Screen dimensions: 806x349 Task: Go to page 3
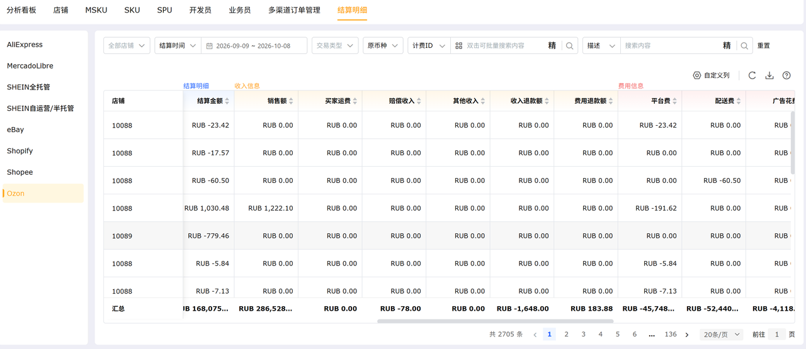click(x=584, y=335)
